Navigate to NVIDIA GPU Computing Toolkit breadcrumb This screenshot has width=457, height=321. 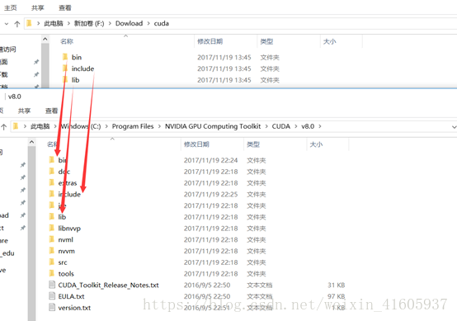tap(213, 126)
